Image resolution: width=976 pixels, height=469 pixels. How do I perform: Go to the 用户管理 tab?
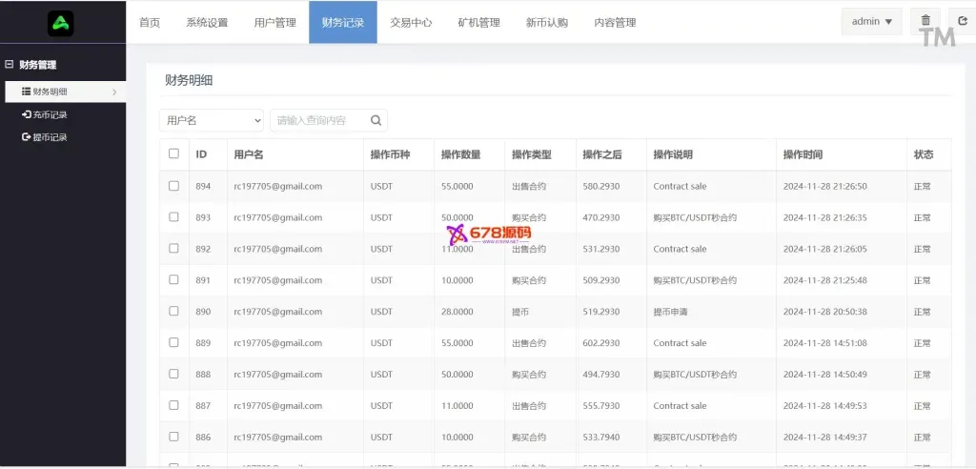coord(274,22)
